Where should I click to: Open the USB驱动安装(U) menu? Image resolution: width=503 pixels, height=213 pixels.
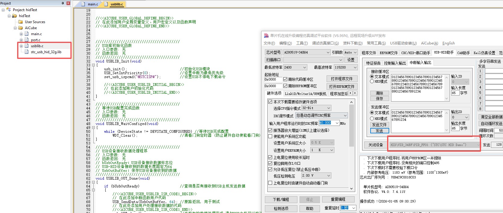click(x=403, y=43)
